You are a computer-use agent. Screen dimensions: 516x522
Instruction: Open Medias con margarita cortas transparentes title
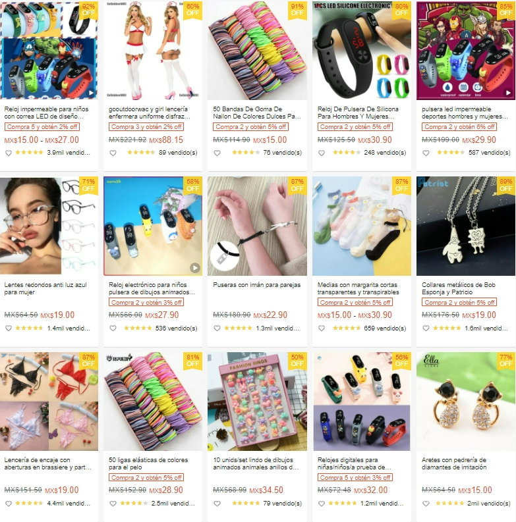point(358,288)
